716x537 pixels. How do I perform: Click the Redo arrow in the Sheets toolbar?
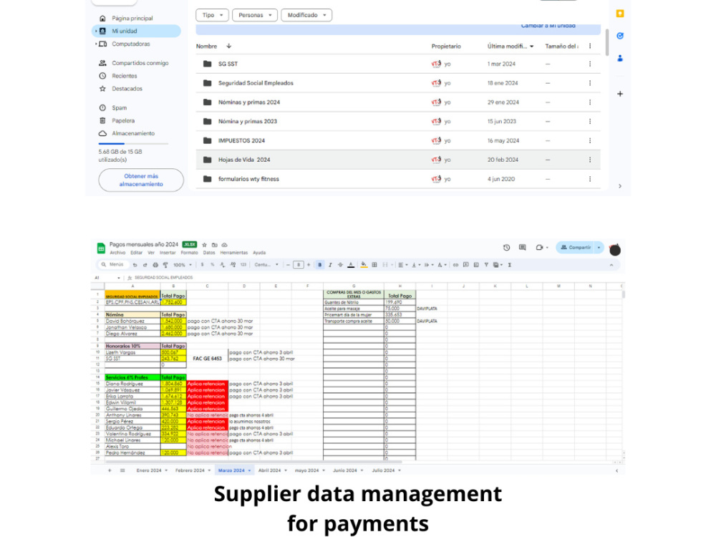145,265
